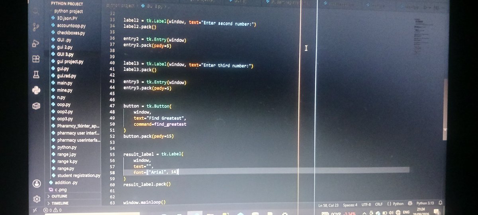Click the editor vertical scrollbar
Screen dimensions: 478x215
445,109
